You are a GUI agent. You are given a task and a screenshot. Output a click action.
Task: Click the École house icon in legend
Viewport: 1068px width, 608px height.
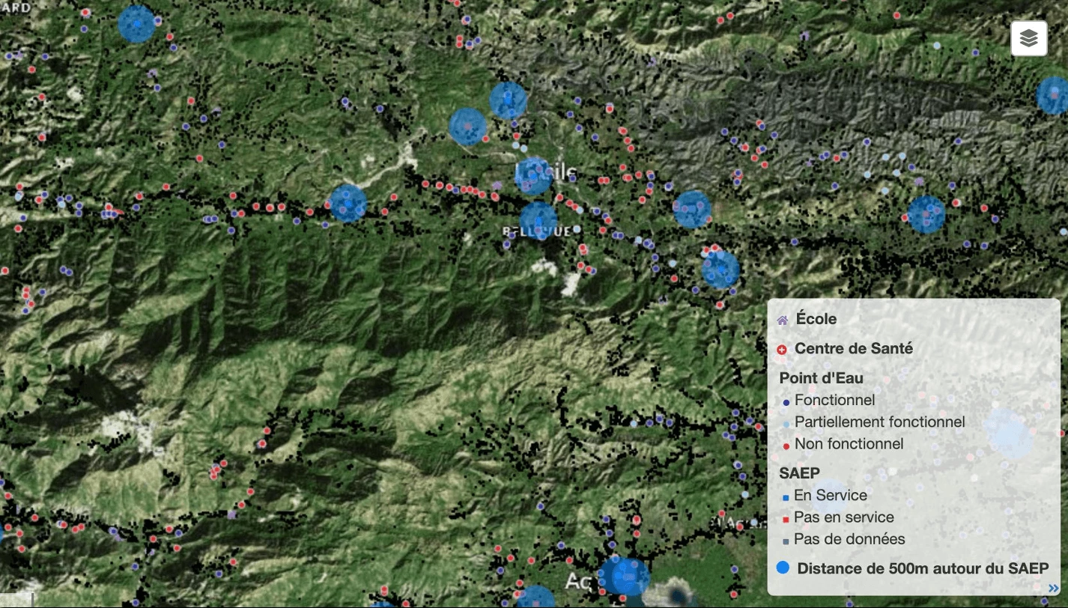coord(782,320)
